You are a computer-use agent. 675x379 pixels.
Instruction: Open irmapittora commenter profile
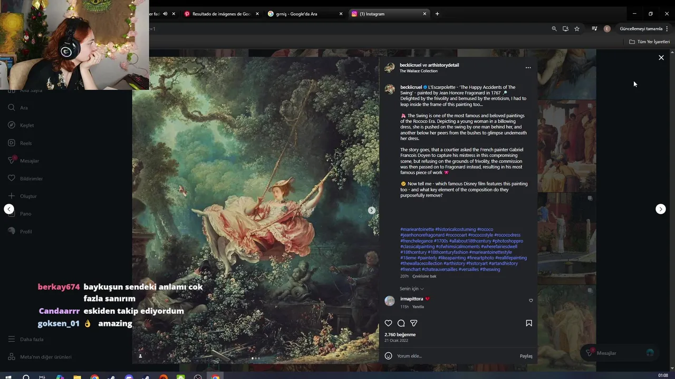411,299
